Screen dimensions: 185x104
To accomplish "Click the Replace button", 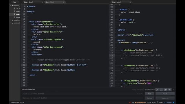I will coord(149,98).
